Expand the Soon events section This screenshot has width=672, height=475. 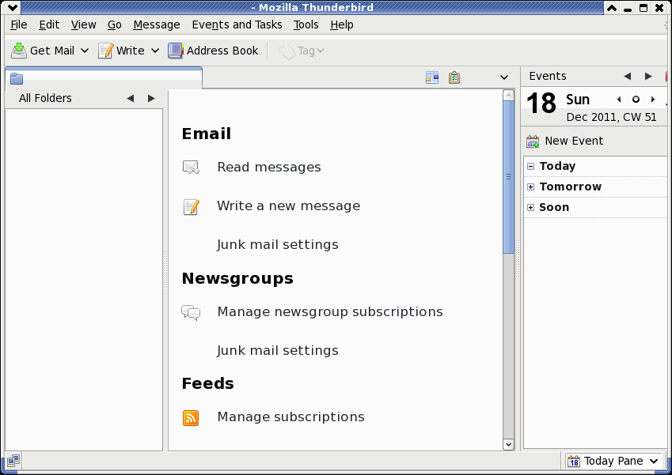click(x=530, y=207)
